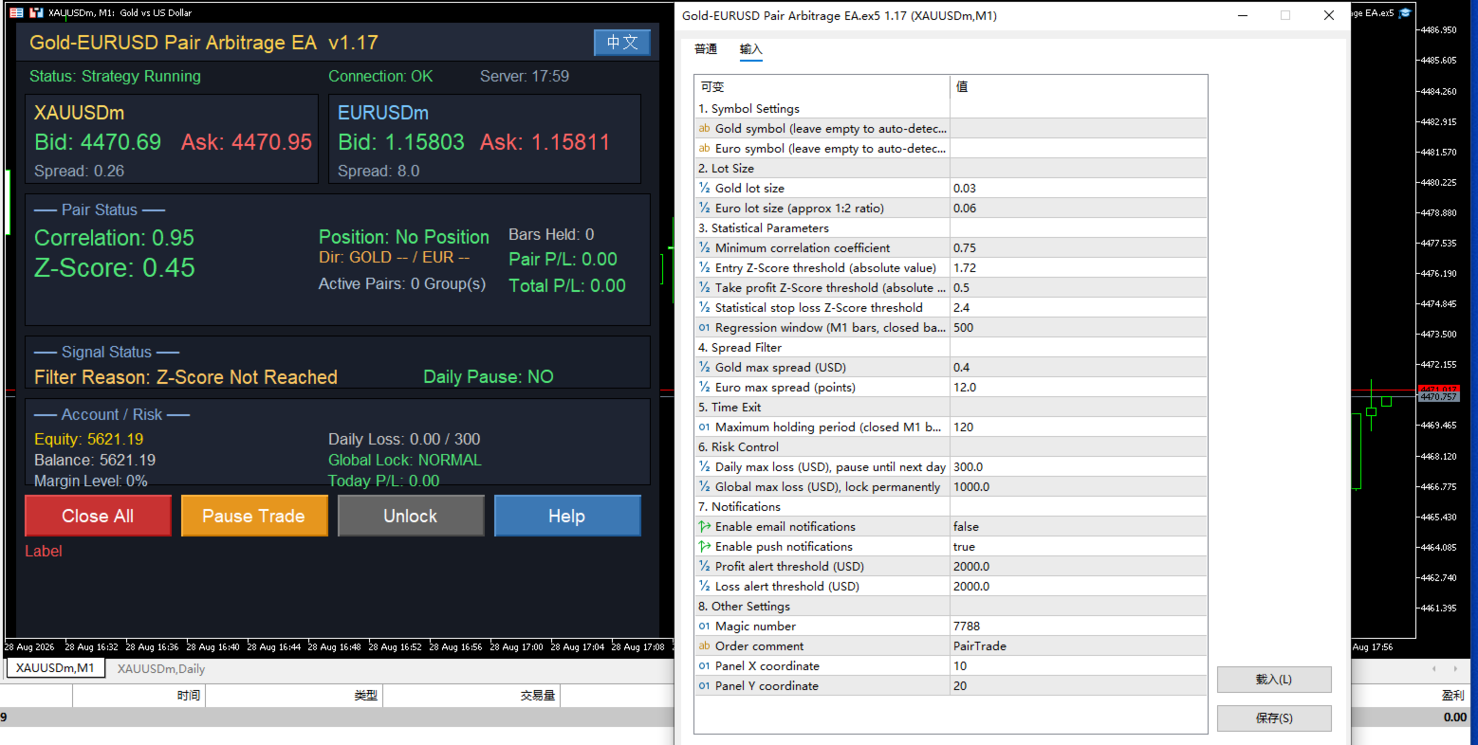The height and width of the screenshot is (745, 1478).
Task: Edit Global max loss value 1000.0
Action: pos(1079,486)
